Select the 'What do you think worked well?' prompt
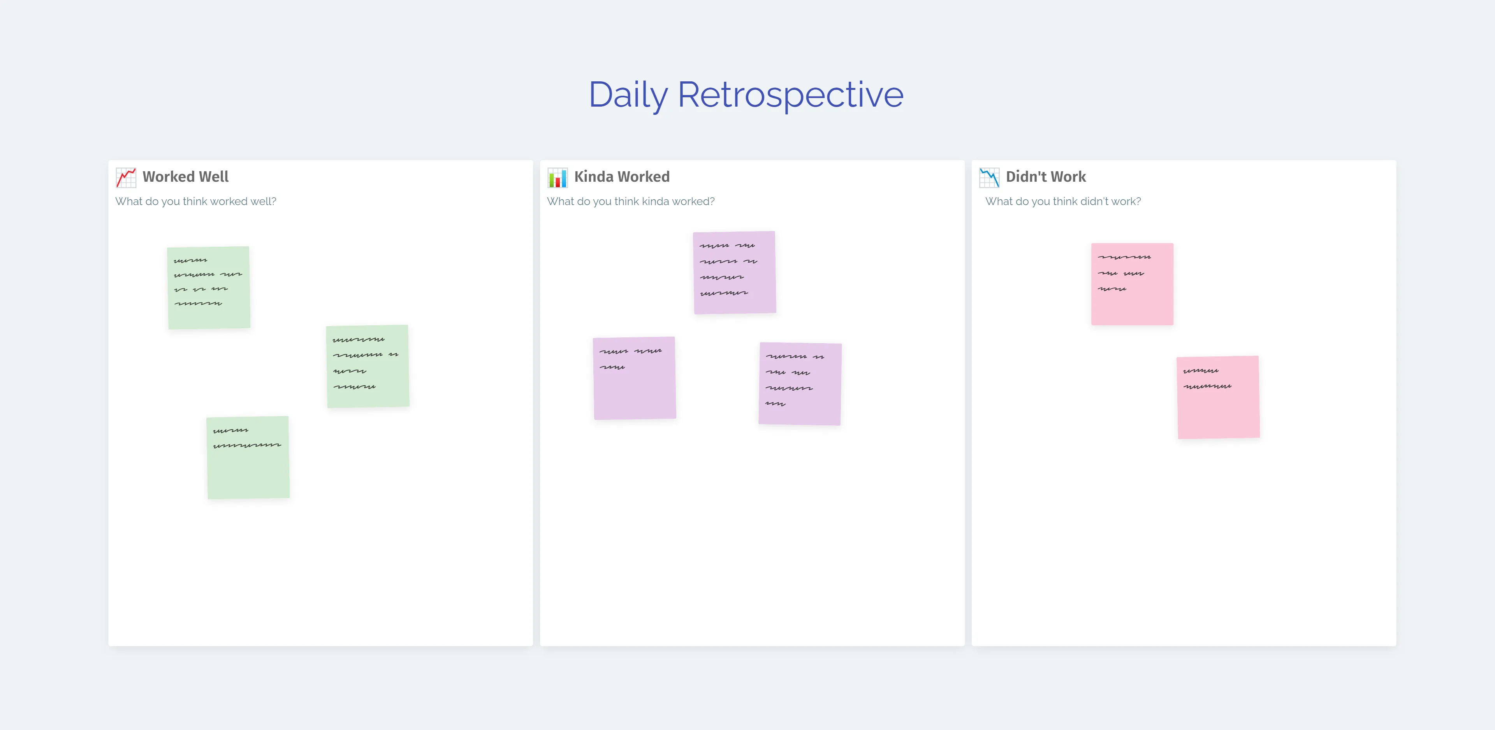Image resolution: width=1495 pixels, height=730 pixels. (x=195, y=201)
